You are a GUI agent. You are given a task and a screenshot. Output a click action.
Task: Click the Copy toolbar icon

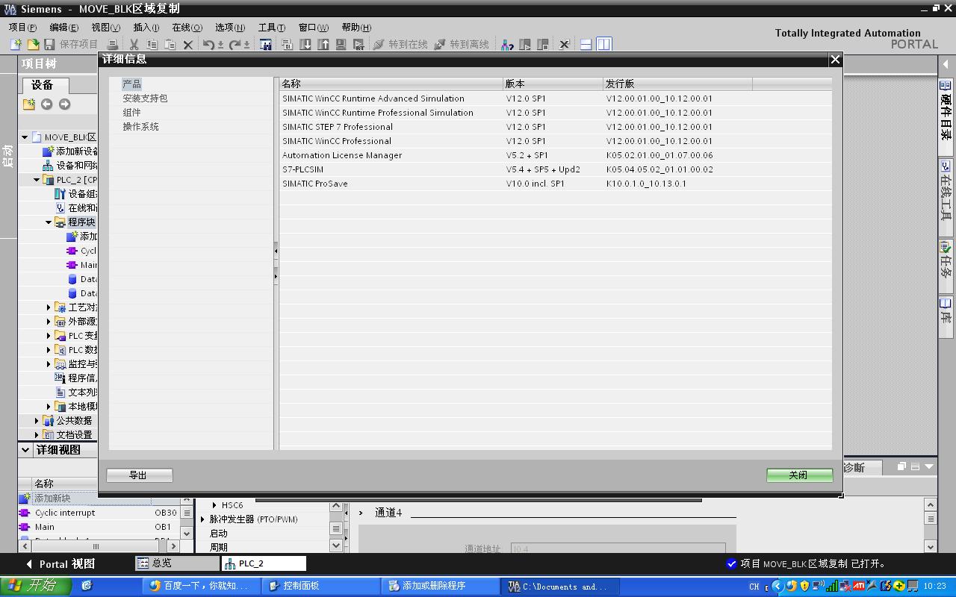(x=152, y=45)
